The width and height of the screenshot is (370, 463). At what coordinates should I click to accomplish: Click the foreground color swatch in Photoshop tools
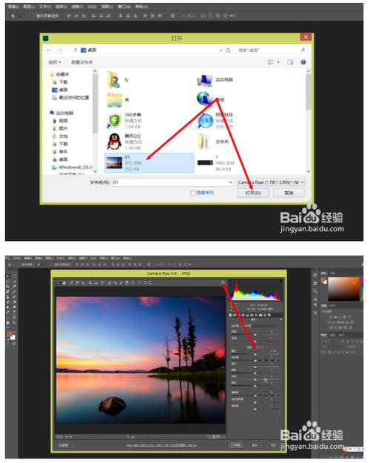point(10,335)
